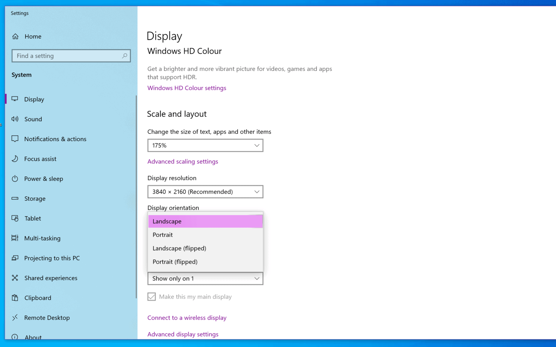Select the Sound speaker icon
The width and height of the screenshot is (556, 347).
[x=15, y=119]
